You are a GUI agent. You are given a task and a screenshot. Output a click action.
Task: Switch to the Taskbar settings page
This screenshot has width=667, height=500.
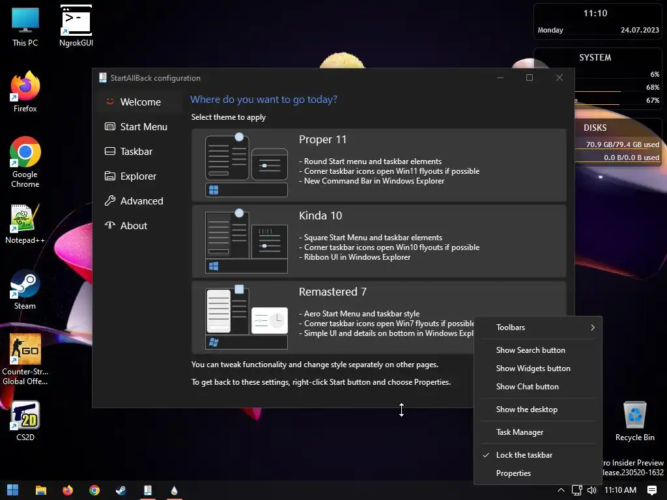coord(136,151)
